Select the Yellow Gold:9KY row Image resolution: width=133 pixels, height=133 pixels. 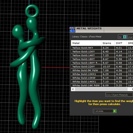[102, 48]
